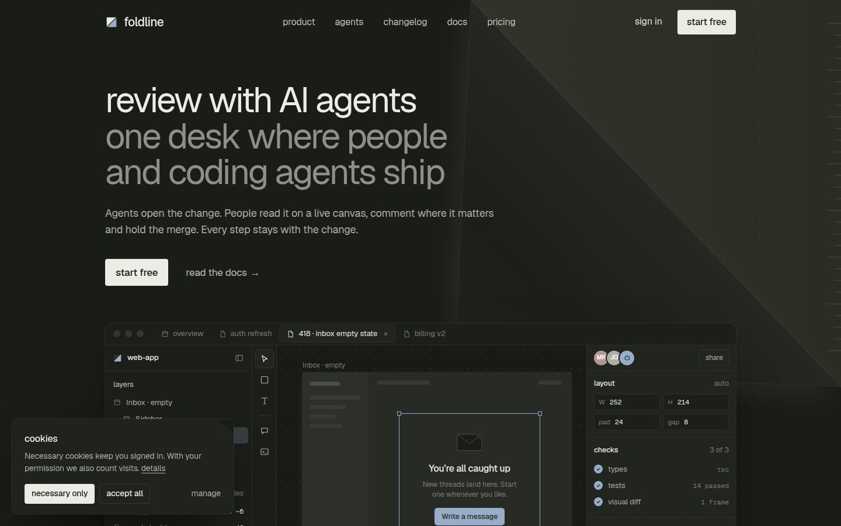Click the Write a message button
The width and height of the screenshot is (841, 526).
tap(470, 517)
